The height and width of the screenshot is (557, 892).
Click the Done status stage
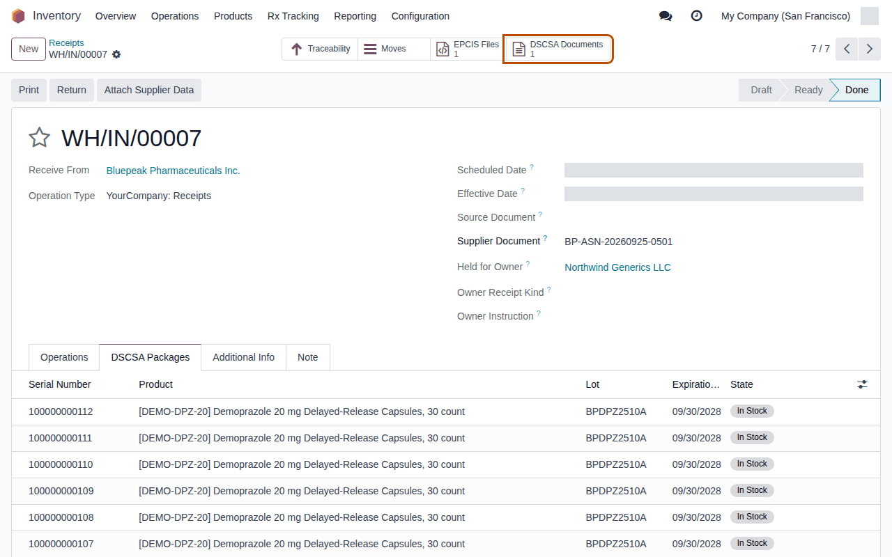tap(856, 90)
